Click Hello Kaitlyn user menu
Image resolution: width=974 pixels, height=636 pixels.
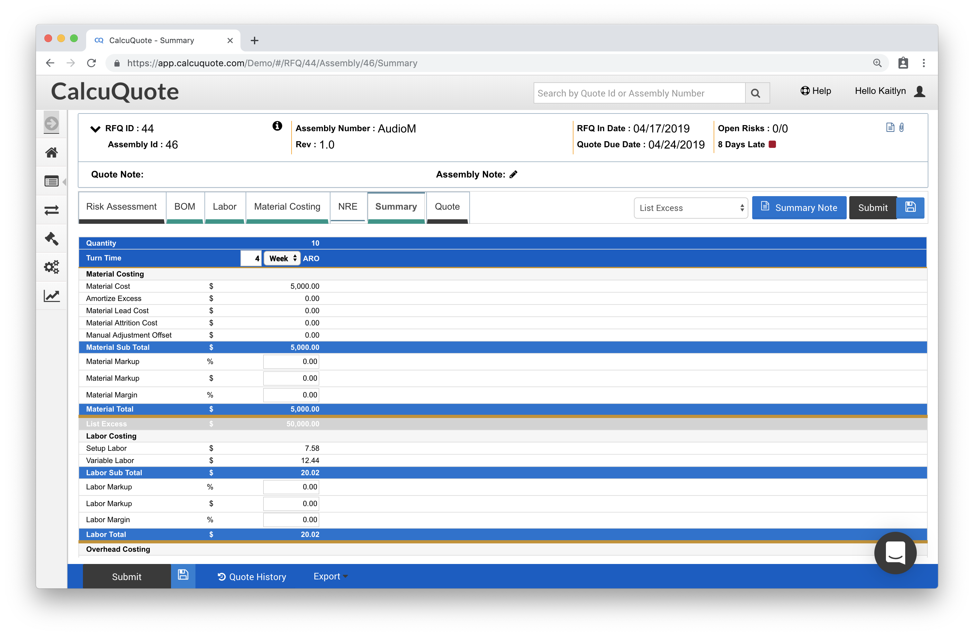[x=880, y=91]
